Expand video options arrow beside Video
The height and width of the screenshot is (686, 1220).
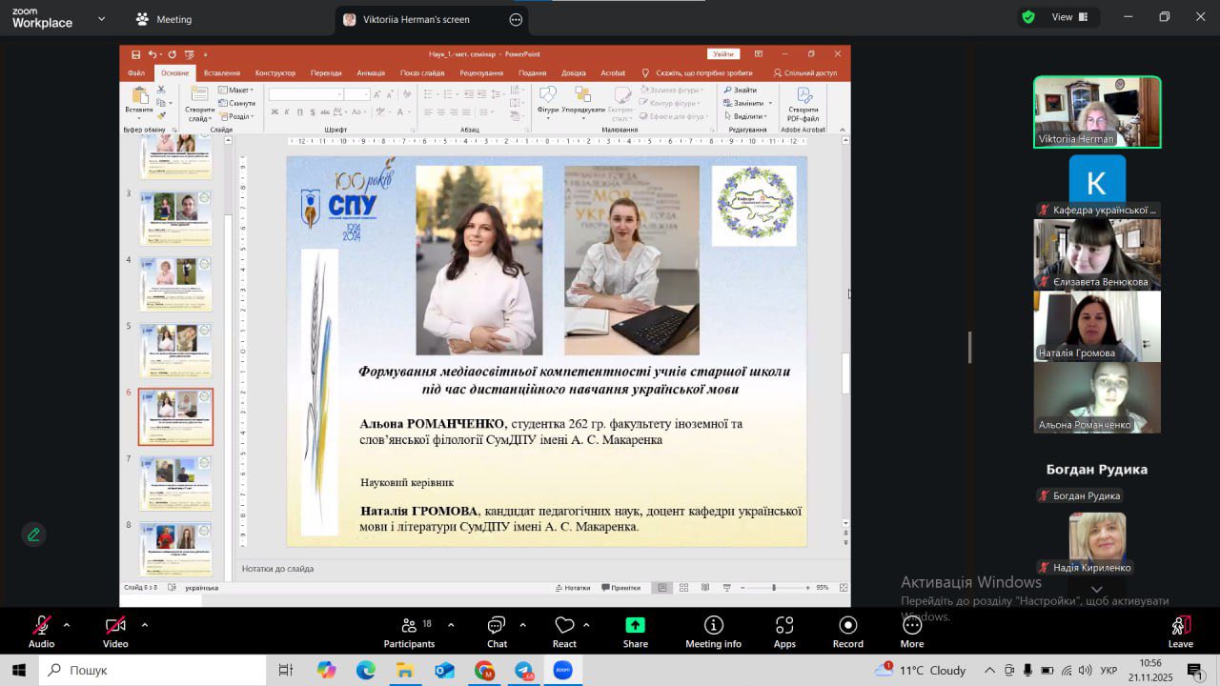point(145,625)
